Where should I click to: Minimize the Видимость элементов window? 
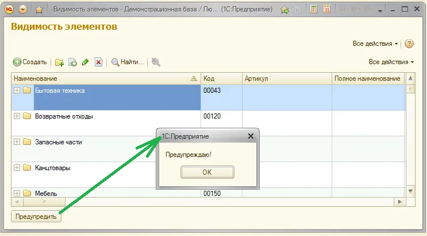coord(393,10)
